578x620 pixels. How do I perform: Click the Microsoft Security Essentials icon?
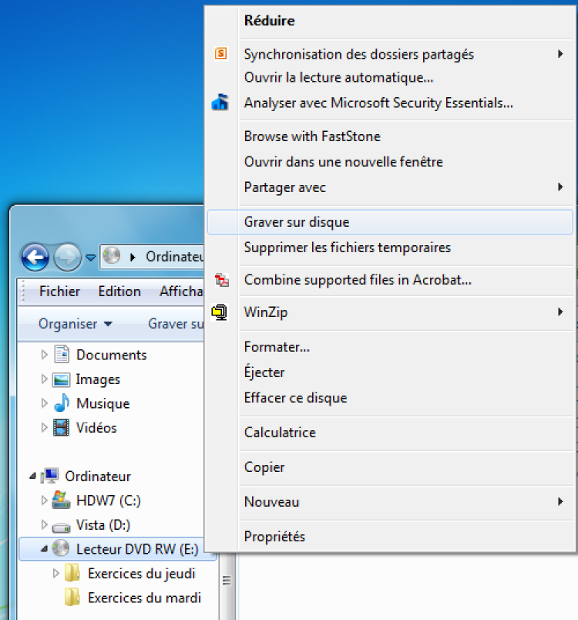[x=220, y=103]
